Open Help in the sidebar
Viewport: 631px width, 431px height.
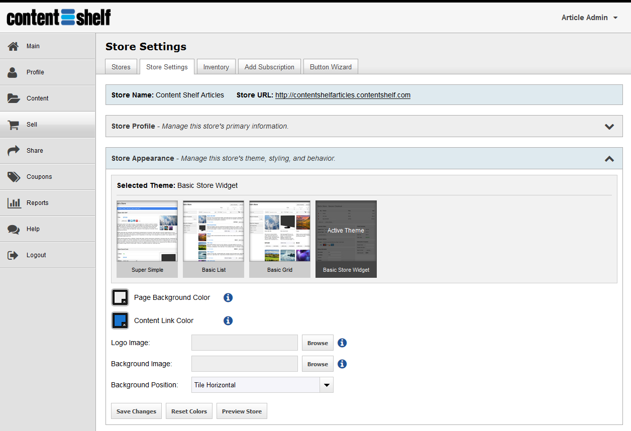[x=48, y=229]
